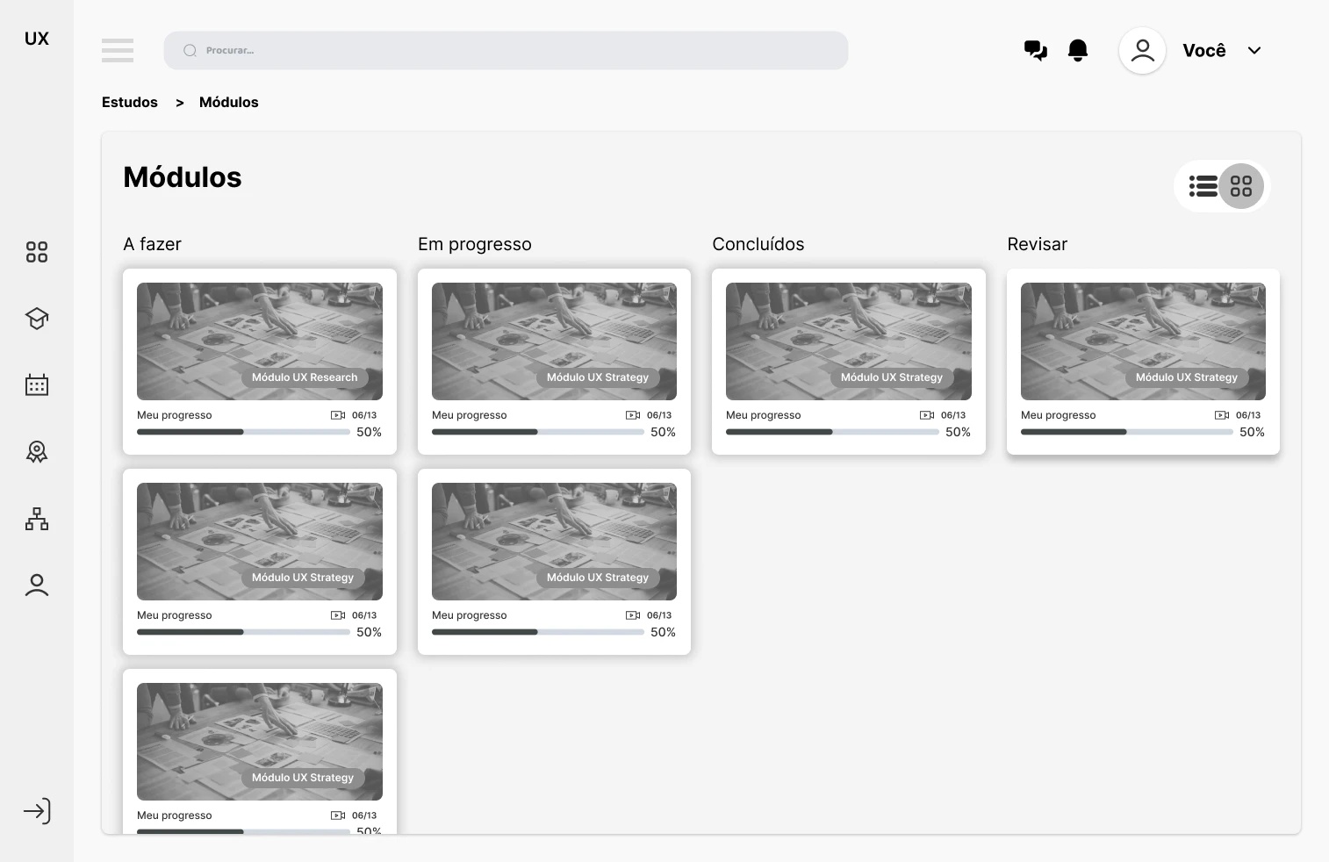Viewport: 1329px width, 862px height.
Task: Open first Em progresso module thumbnail
Action: coord(554,341)
